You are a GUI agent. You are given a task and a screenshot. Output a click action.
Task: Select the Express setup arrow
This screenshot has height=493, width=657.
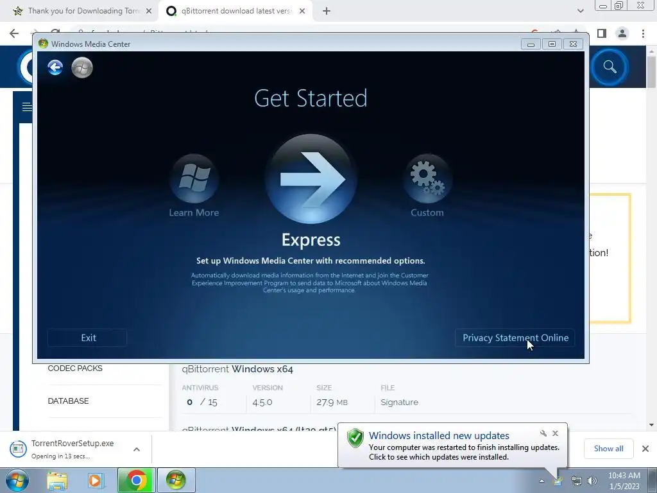pos(311,179)
